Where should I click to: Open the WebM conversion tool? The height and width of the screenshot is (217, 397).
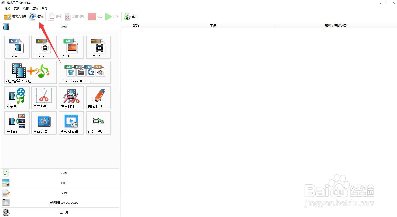click(98, 47)
